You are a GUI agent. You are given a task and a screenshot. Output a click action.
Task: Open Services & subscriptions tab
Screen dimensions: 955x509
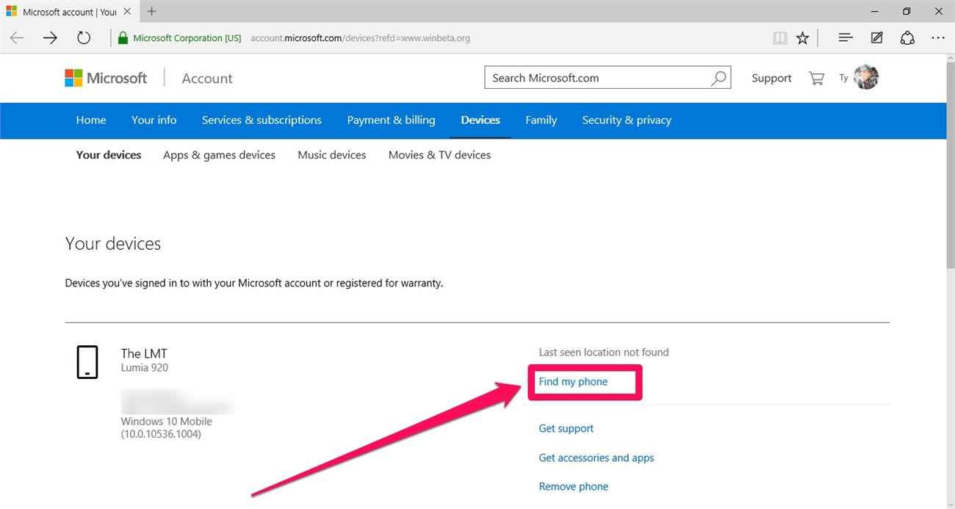tap(262, 120)
